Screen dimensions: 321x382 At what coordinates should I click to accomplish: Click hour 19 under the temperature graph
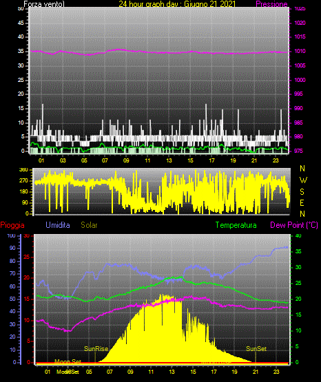point(234,372)
